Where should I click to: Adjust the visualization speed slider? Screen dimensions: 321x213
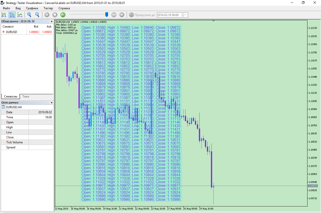pyautogui.click(x=107, y=15)
